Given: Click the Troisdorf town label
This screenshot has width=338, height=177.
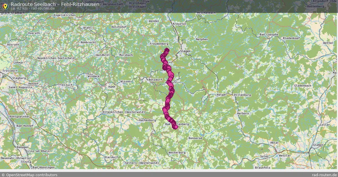Looking at the screenshot, I should point(10,71).
